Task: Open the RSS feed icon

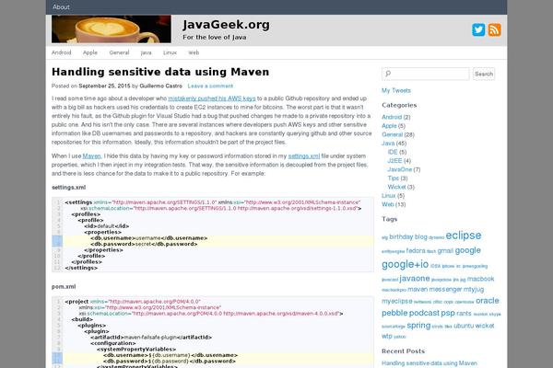Action: 494,30
